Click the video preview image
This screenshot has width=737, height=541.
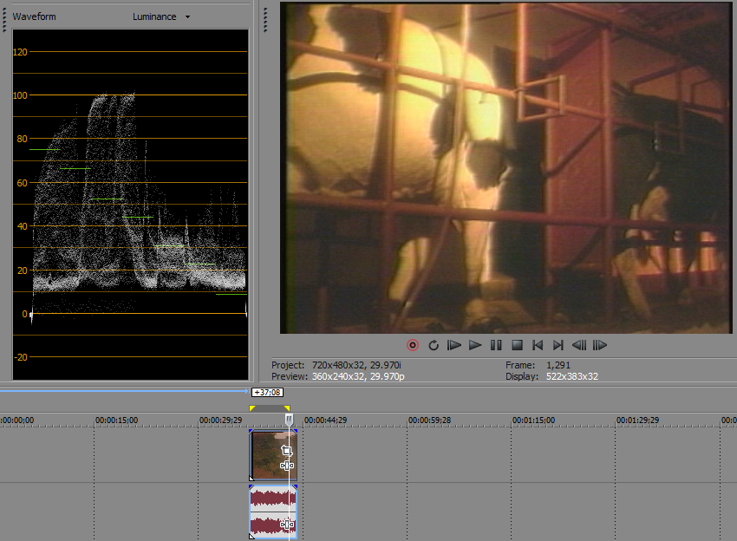tap(505, 168)
